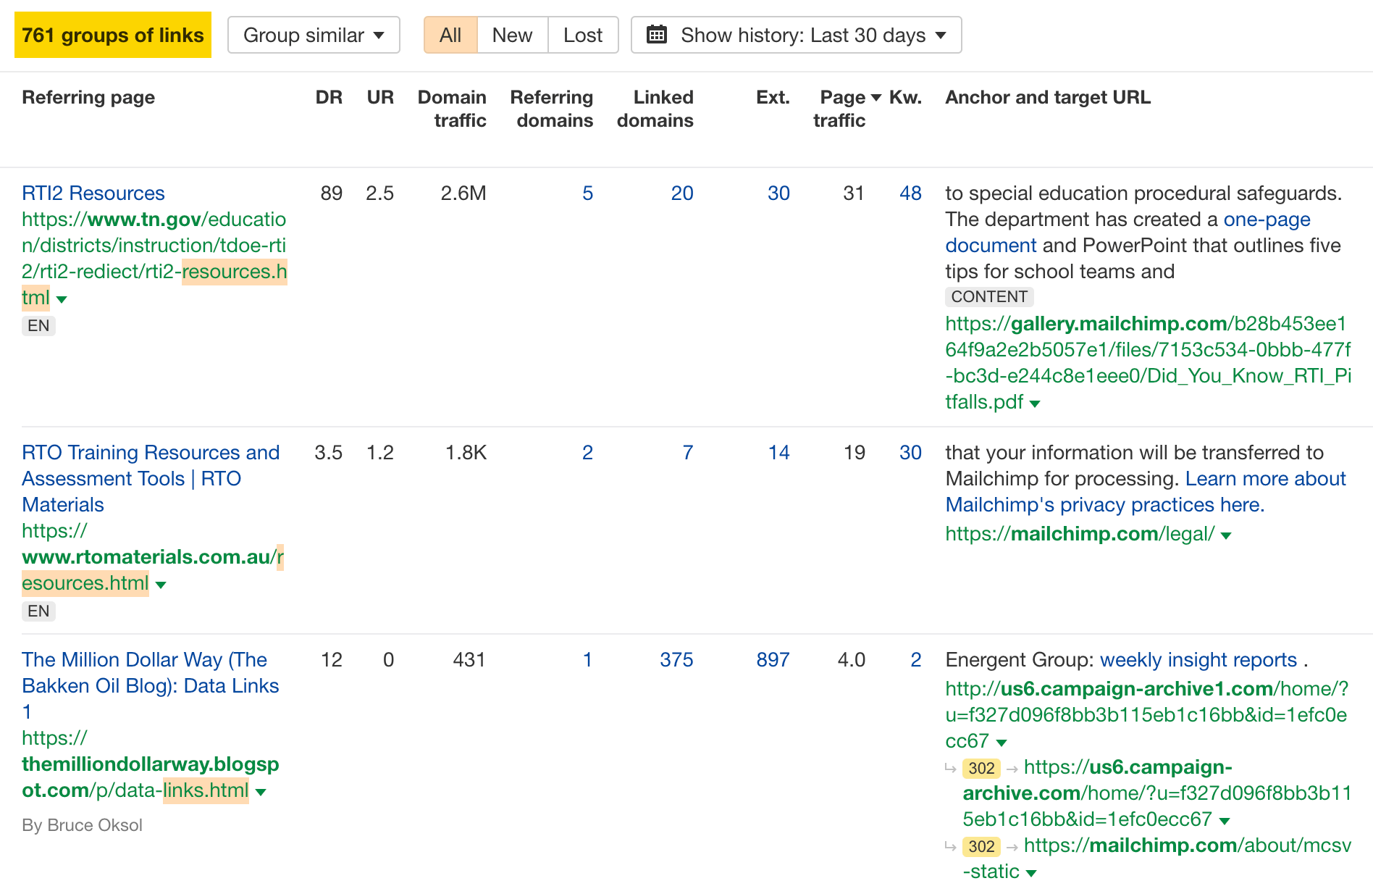1373x894 pixels.
Task: Expand the caret after mailchimp.com/legal/
Action: click(x=1225, y=535)
